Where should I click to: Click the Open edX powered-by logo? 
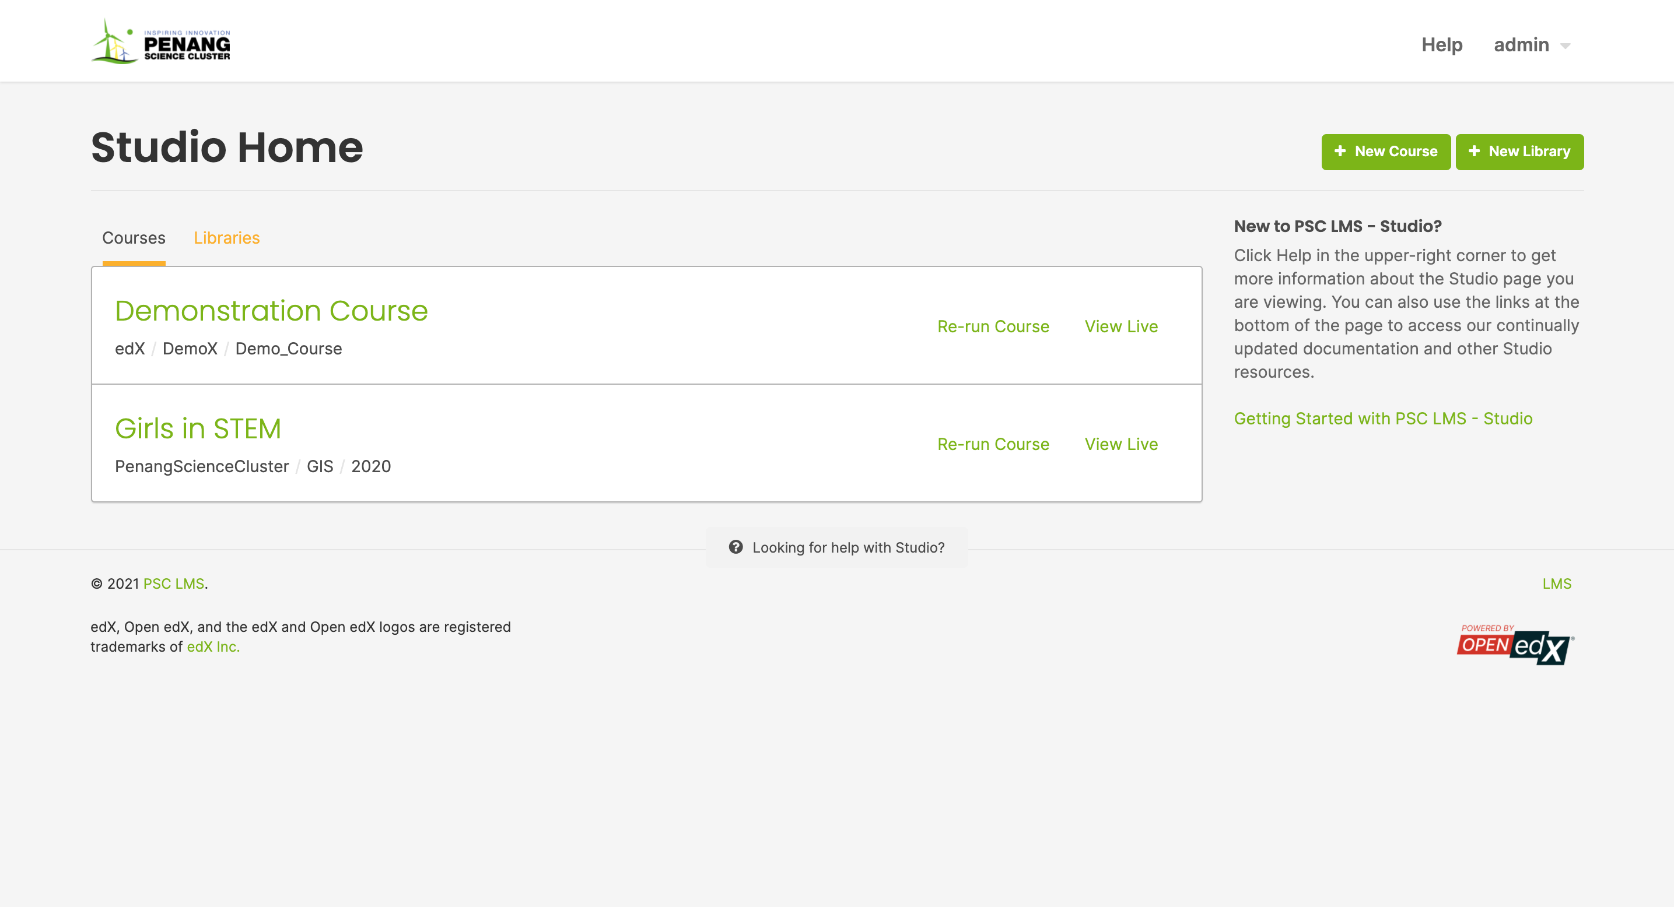[1514, 644]
